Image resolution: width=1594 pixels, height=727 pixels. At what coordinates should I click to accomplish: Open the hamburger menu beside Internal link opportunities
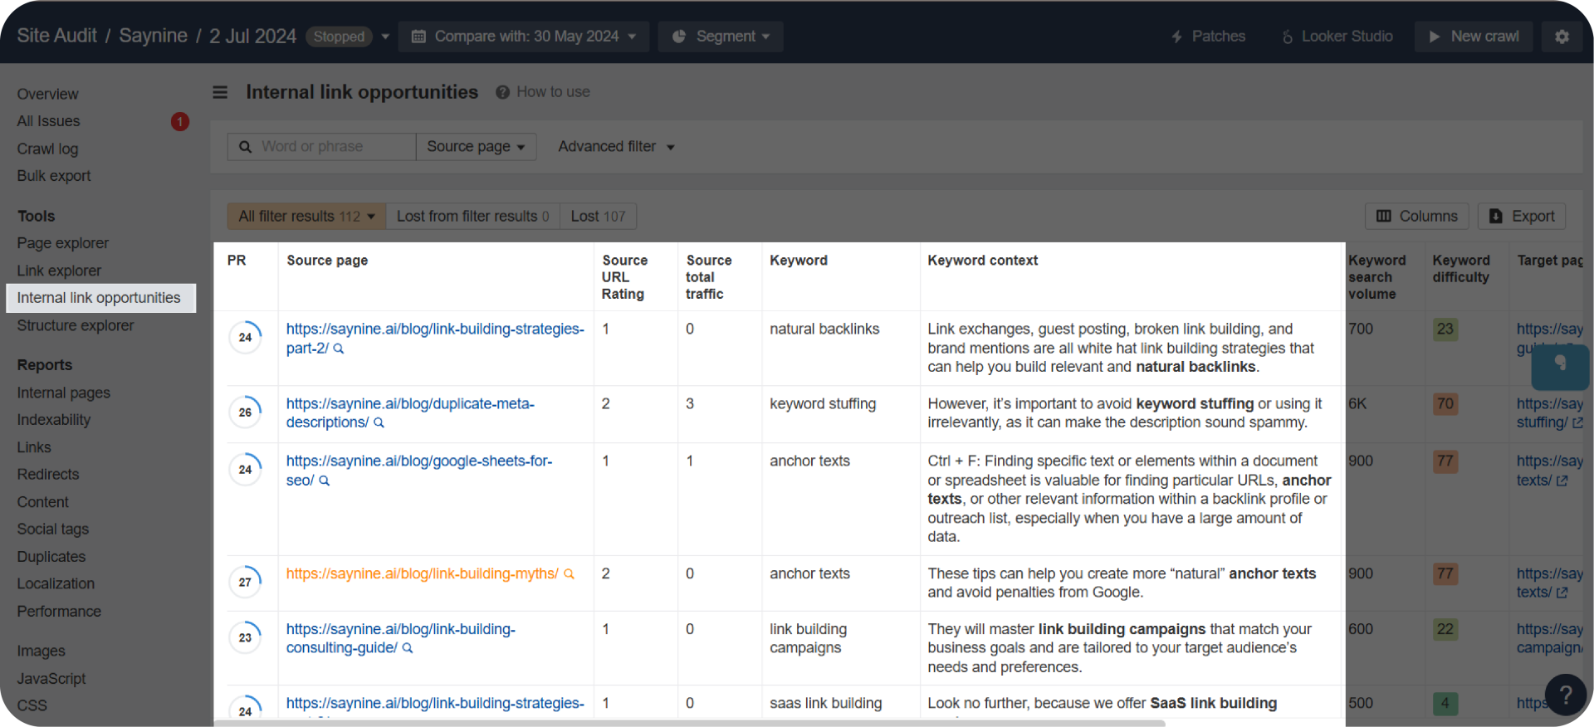coord(220,92)
